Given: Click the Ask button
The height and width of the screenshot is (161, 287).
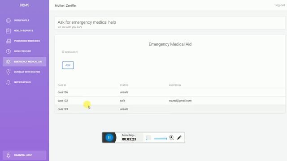Looking at the screenshot, I should coord(68,65).
